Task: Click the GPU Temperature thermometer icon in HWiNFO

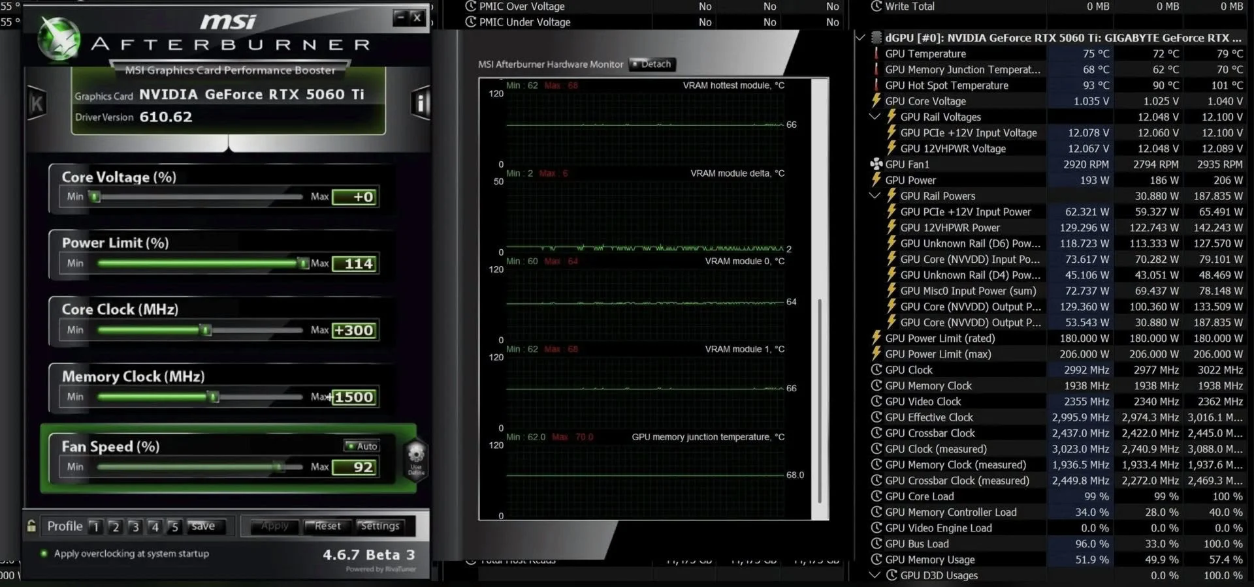Action: coord(876,53)
